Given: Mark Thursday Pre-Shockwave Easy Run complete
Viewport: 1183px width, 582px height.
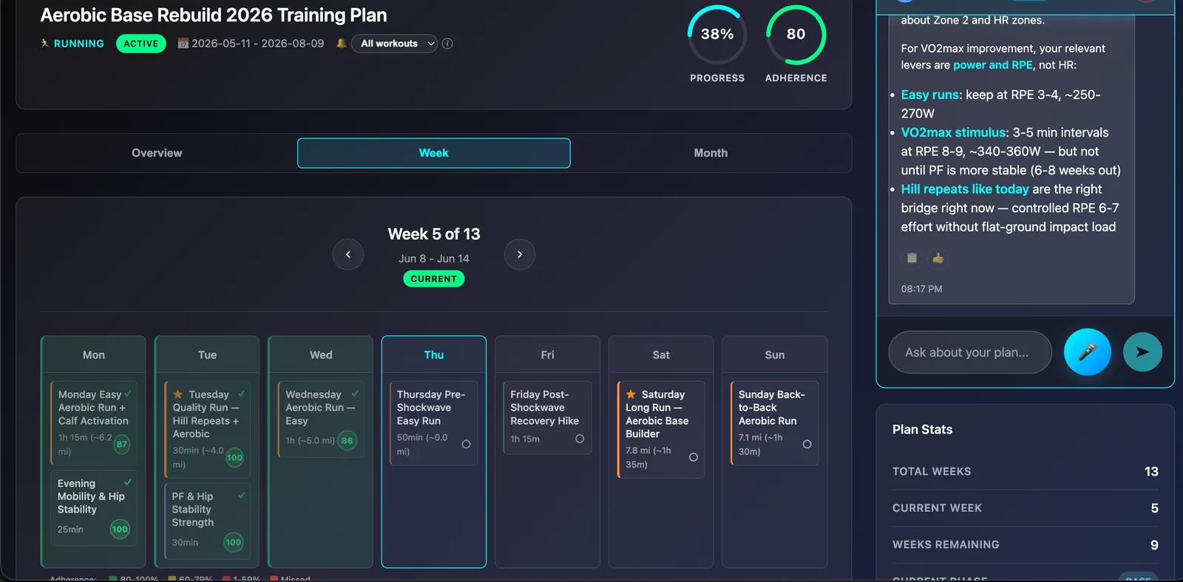Looking at the screenshot, I should tap(466, 444).
